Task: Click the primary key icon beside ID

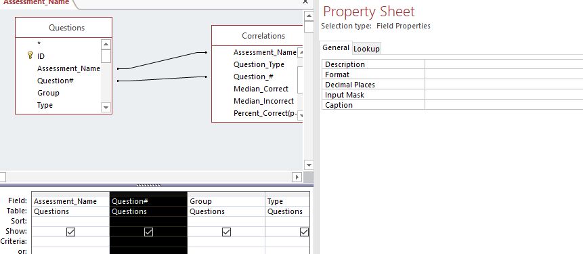Action: (x=30, y=56)
